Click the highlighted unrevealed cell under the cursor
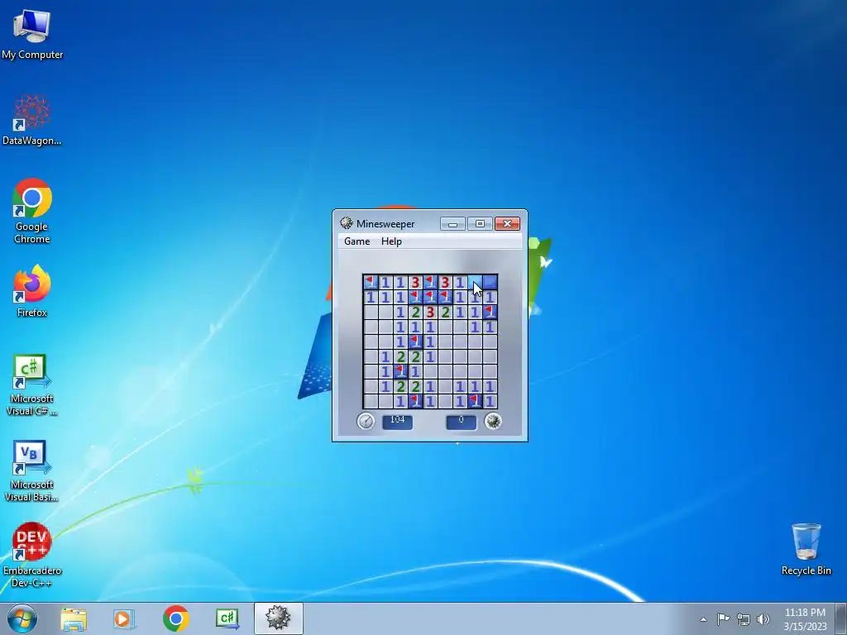Screen dimensions: 847x635 coord(475,282)
